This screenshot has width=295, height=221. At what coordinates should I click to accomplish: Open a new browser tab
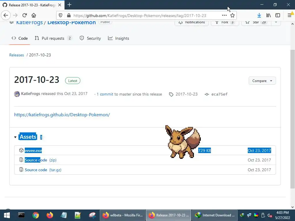pyautogui.click(x=69, y=5)
